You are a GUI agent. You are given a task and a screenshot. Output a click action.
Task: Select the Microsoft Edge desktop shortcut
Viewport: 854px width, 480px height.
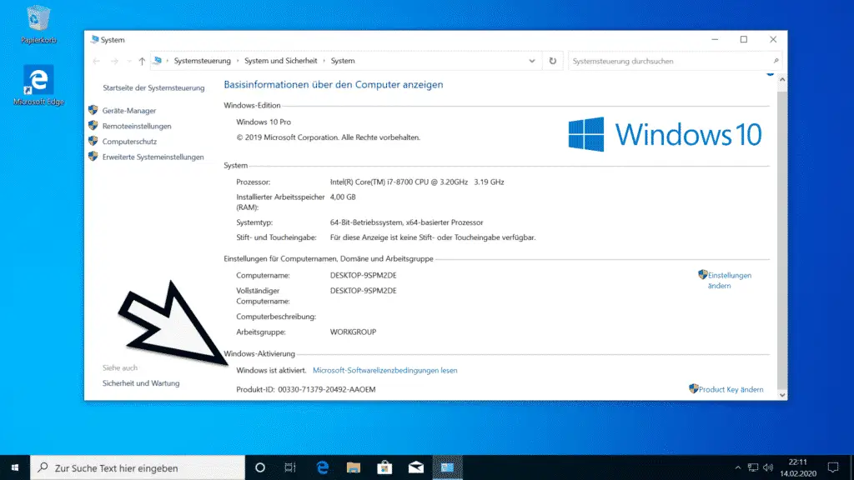[x=38, y=86]
